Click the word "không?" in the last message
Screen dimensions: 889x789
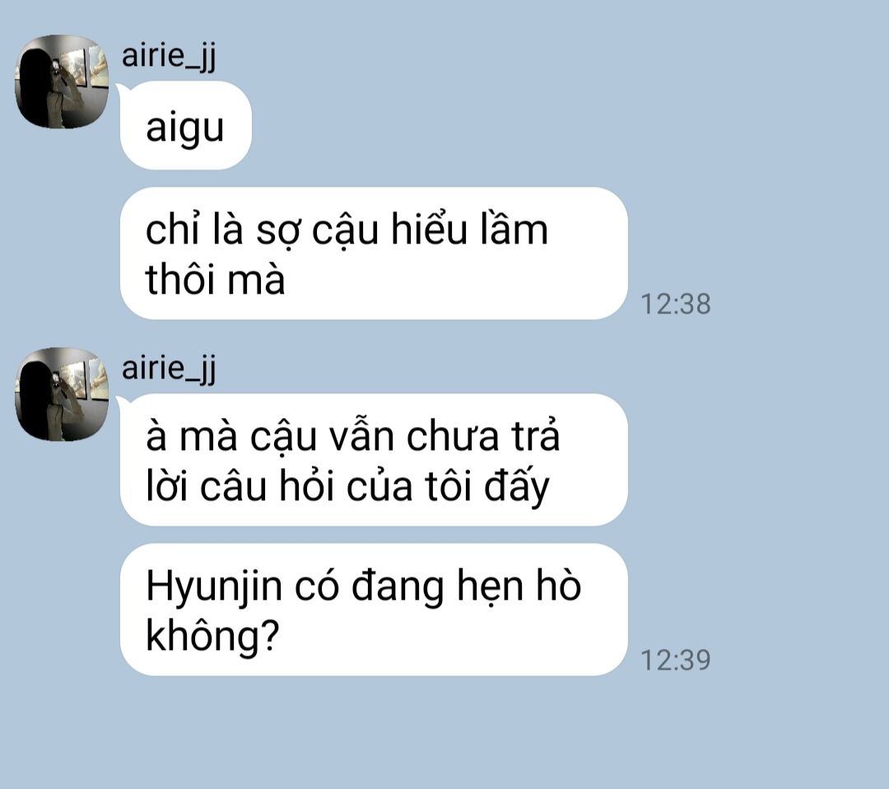coord(212,635)
